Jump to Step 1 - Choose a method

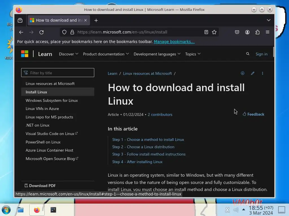click(x=148, y=139)
